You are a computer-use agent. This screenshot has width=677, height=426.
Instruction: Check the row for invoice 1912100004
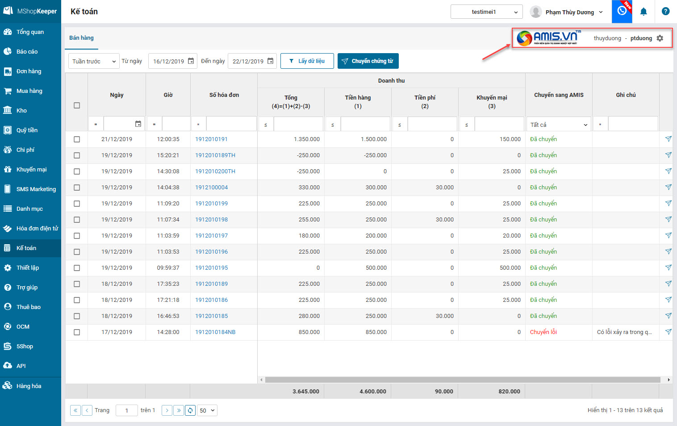point(77,188)
